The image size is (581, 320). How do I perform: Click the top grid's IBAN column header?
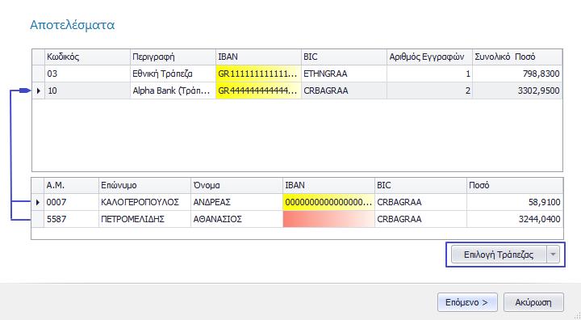coord(258,57)
